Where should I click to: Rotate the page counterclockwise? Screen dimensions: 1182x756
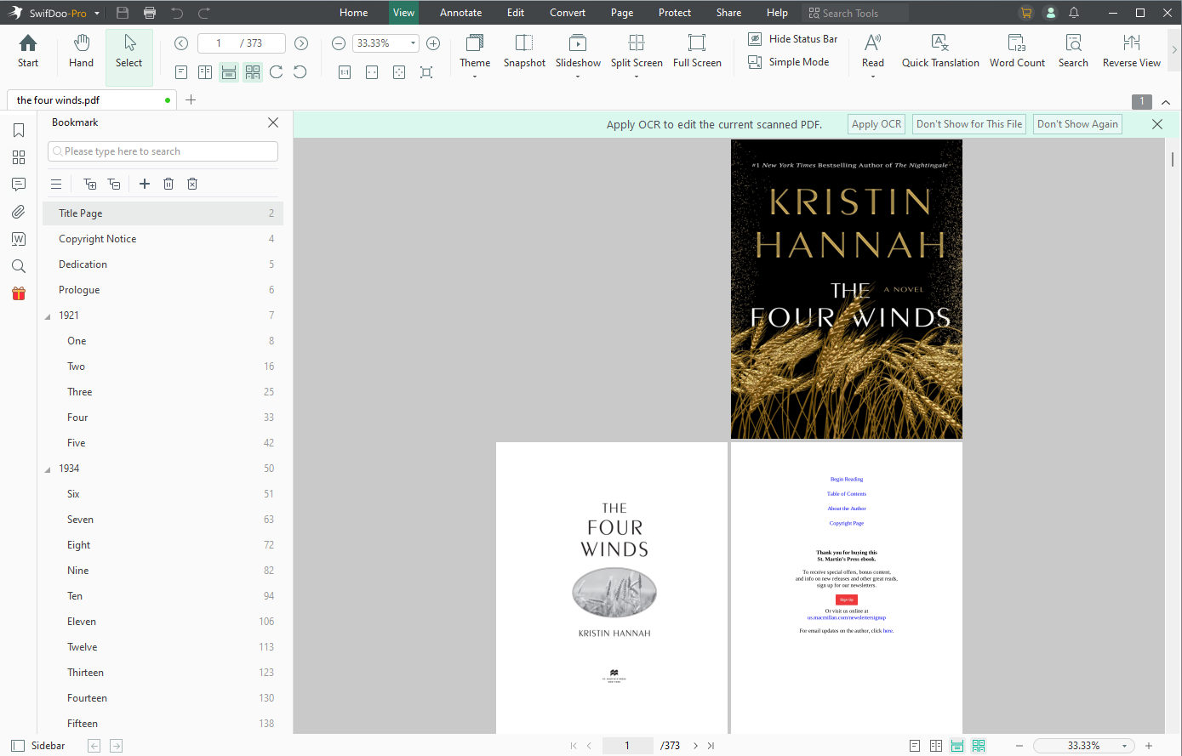(300, 72)
